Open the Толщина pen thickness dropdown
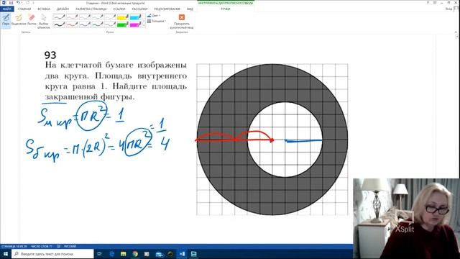Image resolution: width=460 pixels, height=259 pixels. [157, 21]
